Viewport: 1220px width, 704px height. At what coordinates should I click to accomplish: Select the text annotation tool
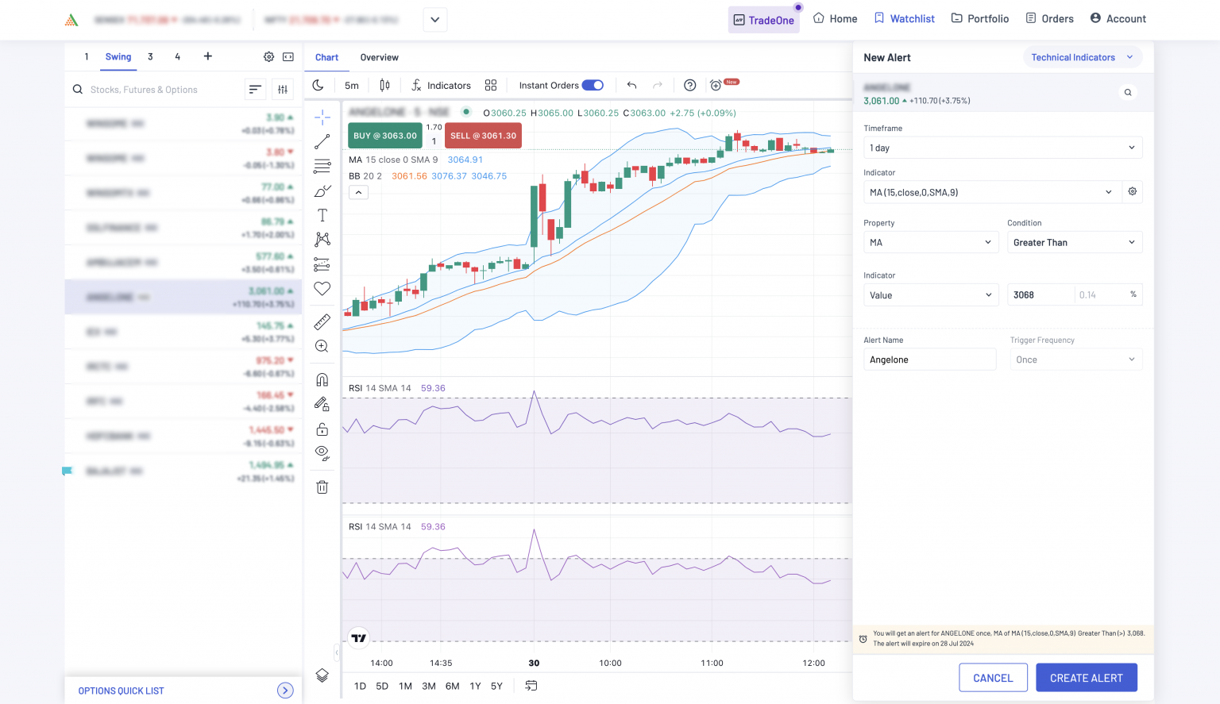click(322, 215)
